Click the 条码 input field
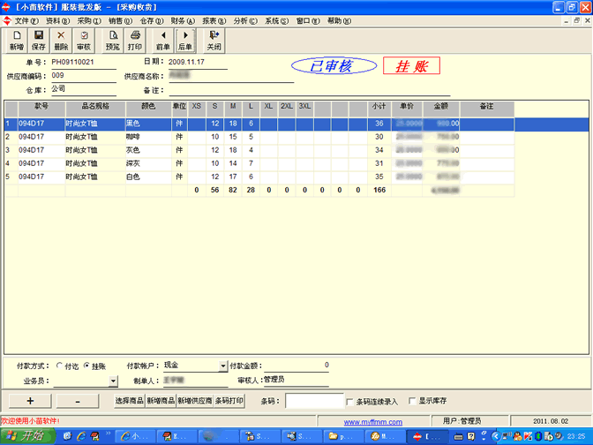The height and width of the screenshot is (445, 593). click(315, 401)
